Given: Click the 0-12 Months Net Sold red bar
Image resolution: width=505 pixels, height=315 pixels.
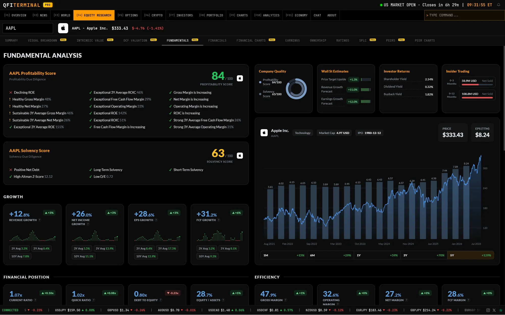Looking at the screenshot, I should (x=477, y=98).
